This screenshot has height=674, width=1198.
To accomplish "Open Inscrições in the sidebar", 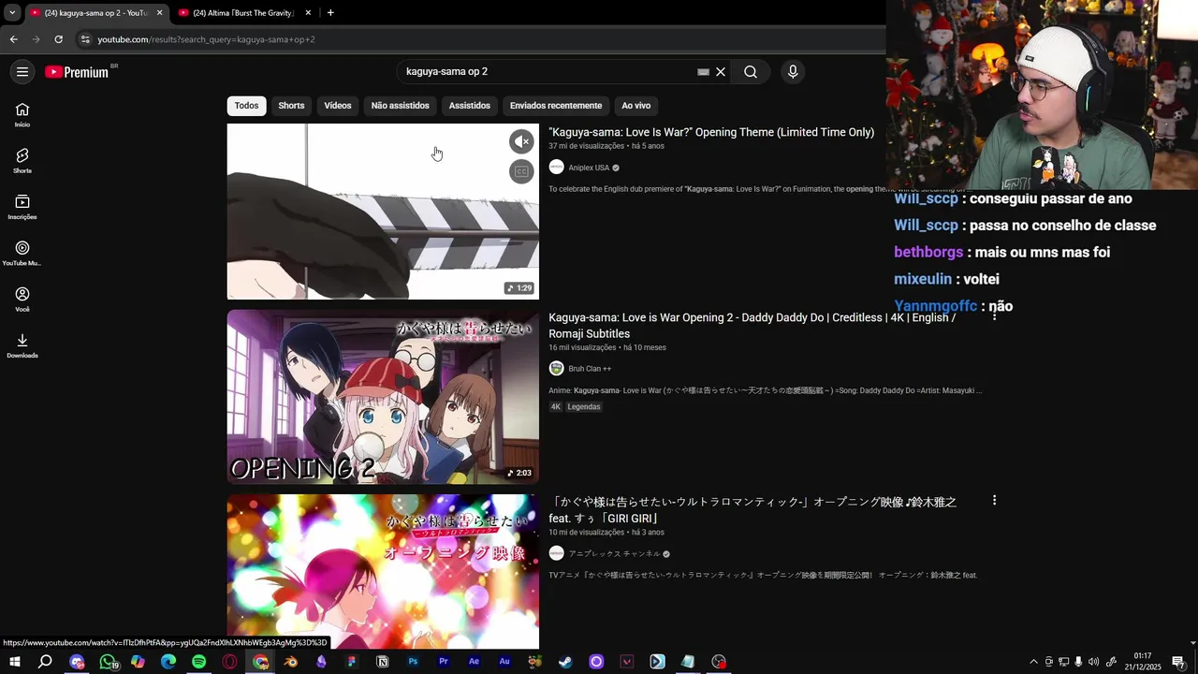I will coord(22,207).
